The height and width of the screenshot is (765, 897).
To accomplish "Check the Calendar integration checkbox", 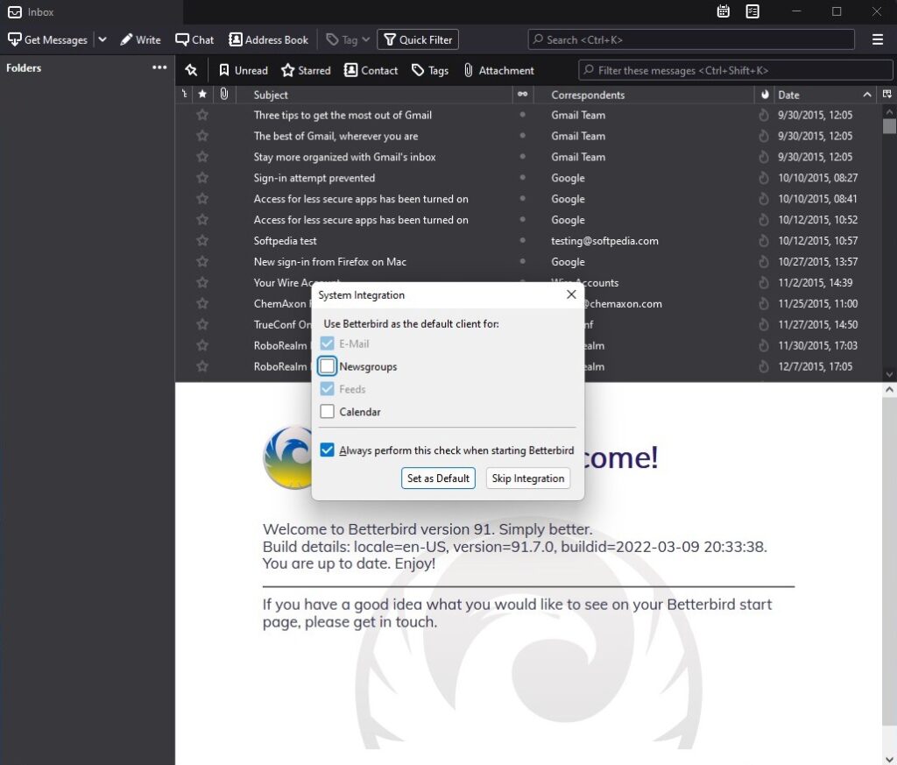I will [327, 412].
